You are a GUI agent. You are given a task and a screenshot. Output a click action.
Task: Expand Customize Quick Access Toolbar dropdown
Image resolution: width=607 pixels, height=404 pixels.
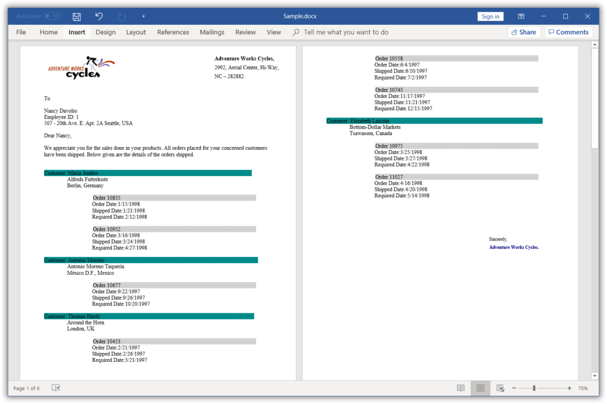(143, 17)
